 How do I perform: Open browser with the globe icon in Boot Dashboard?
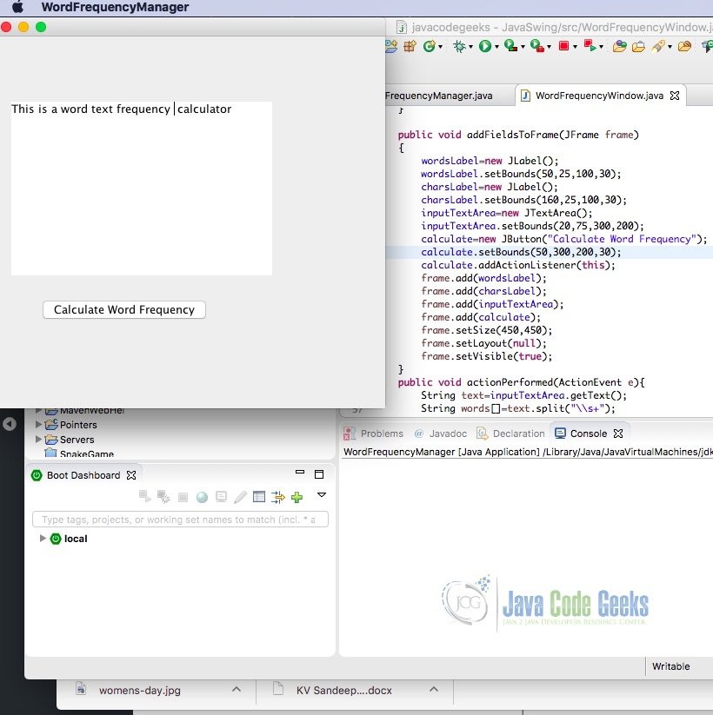coord(201,495)
